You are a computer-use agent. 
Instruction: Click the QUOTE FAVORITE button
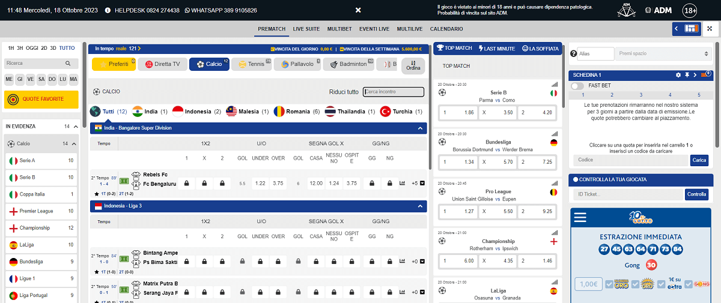click(x=41, y=100)
